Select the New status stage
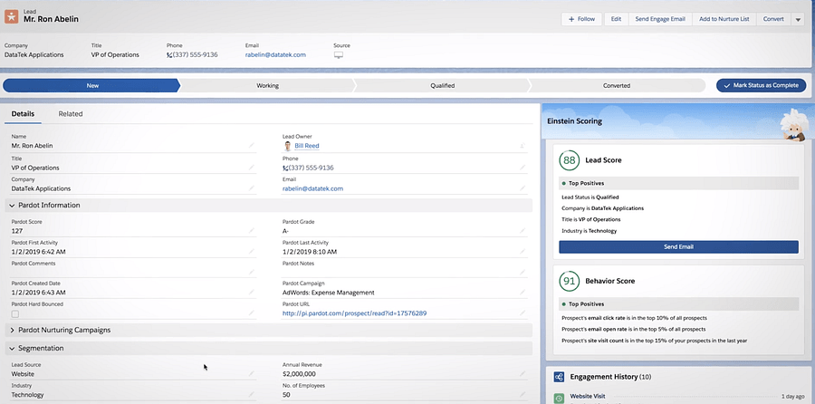The image size is (815, 404). (x=91, y=86)
